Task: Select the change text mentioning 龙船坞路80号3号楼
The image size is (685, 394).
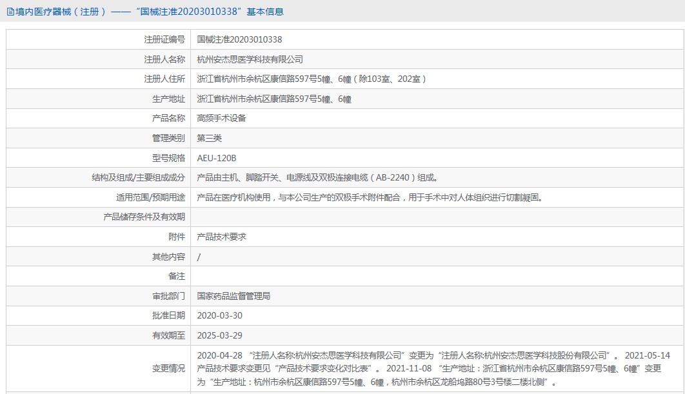Action: 377,382
